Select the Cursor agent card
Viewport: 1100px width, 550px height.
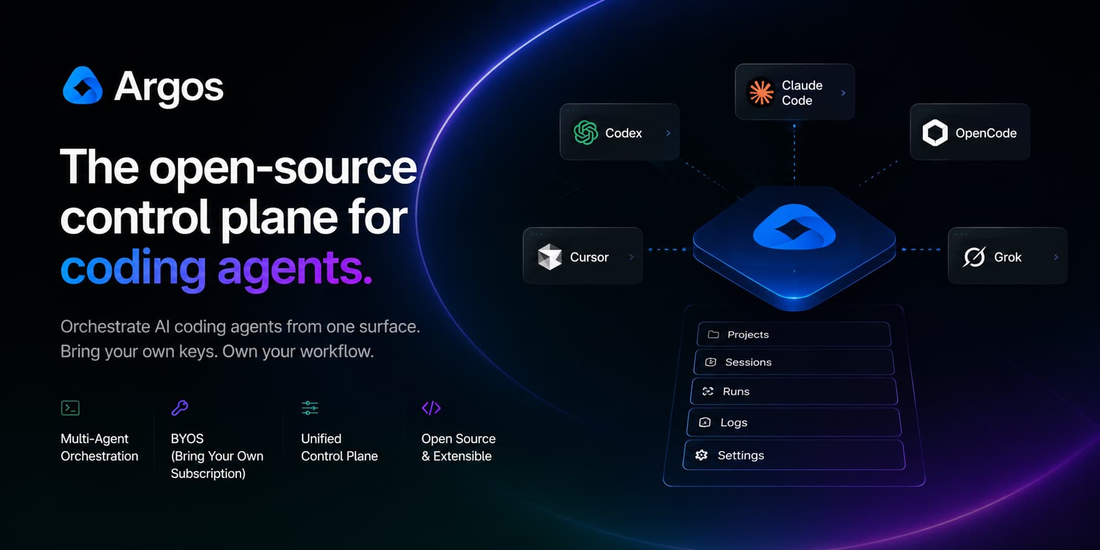coord(583,256)
